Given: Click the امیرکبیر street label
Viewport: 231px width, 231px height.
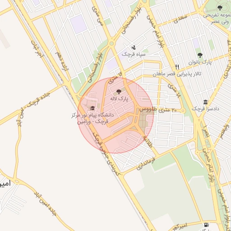Looking at the screenshot, I should (180, 227).
